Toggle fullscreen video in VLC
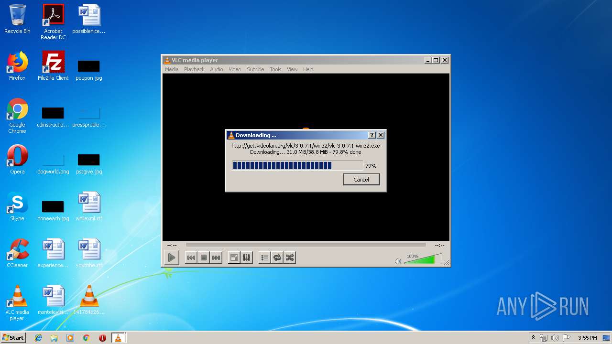 point(234,258)
